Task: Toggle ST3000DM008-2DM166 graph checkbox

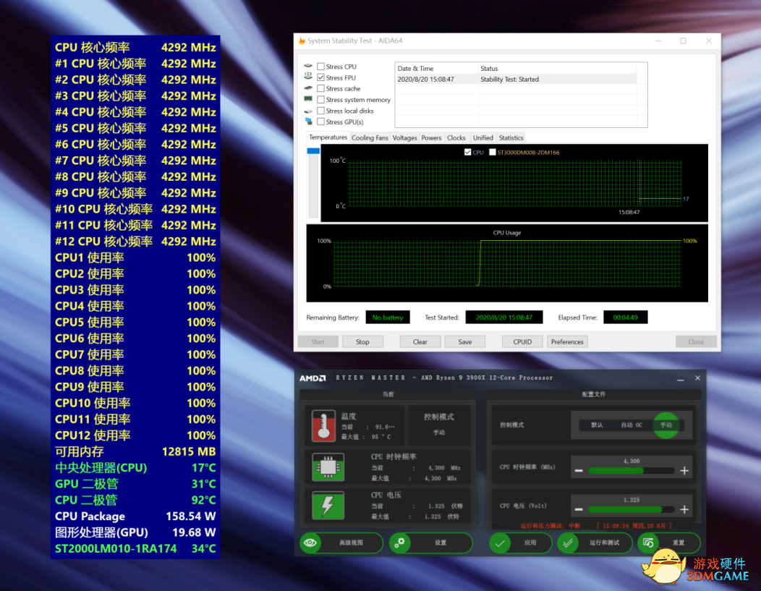Action: [x=493, y=153]
